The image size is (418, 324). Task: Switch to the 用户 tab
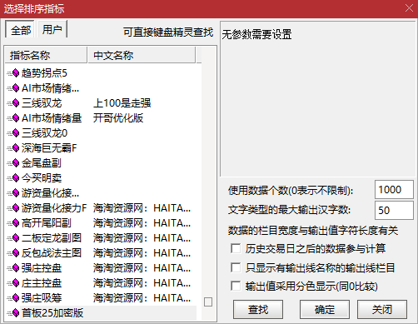[52, 29]
